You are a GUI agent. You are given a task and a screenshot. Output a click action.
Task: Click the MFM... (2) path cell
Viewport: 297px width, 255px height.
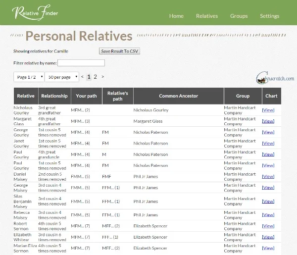80,110
